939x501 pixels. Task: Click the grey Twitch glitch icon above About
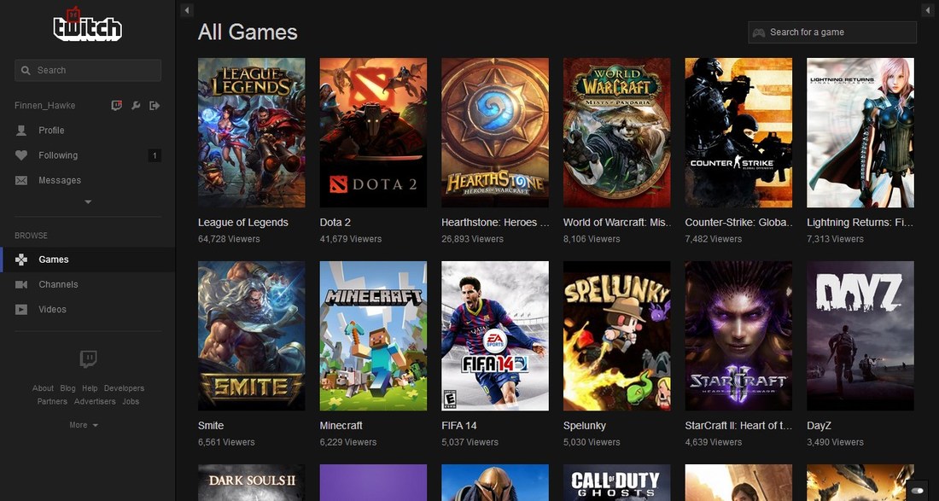pyautogui.click(x=88, y=359)
